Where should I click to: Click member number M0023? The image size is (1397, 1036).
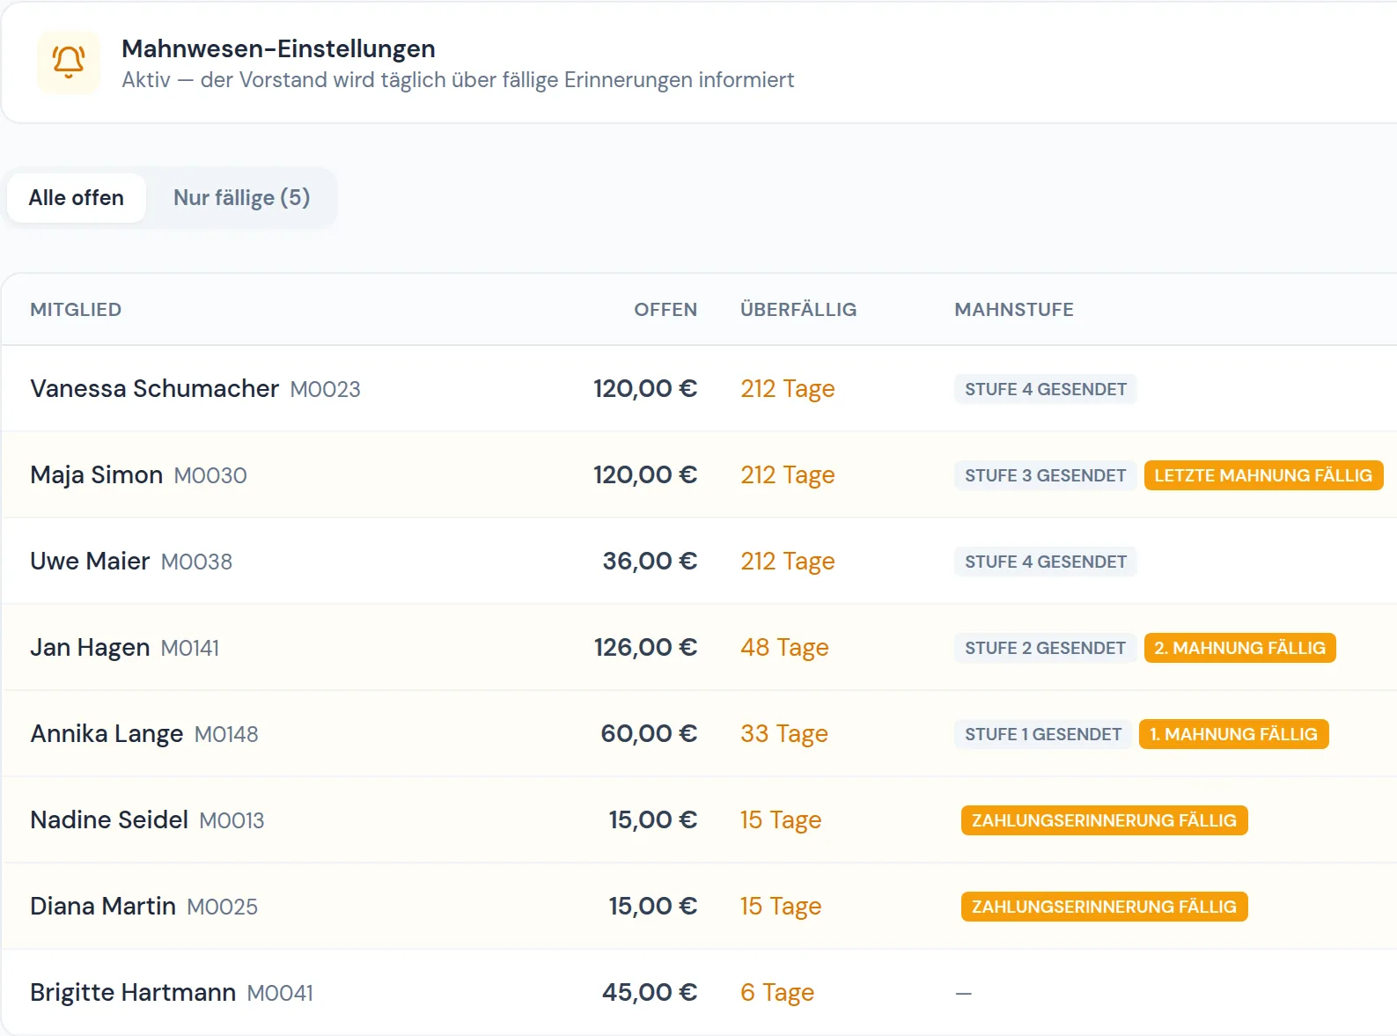pyautogui.click(x=325, y=389)
